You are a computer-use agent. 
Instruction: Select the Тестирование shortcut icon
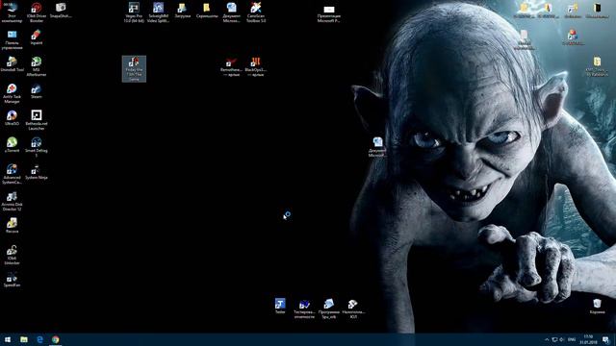[x=304, y=309]
